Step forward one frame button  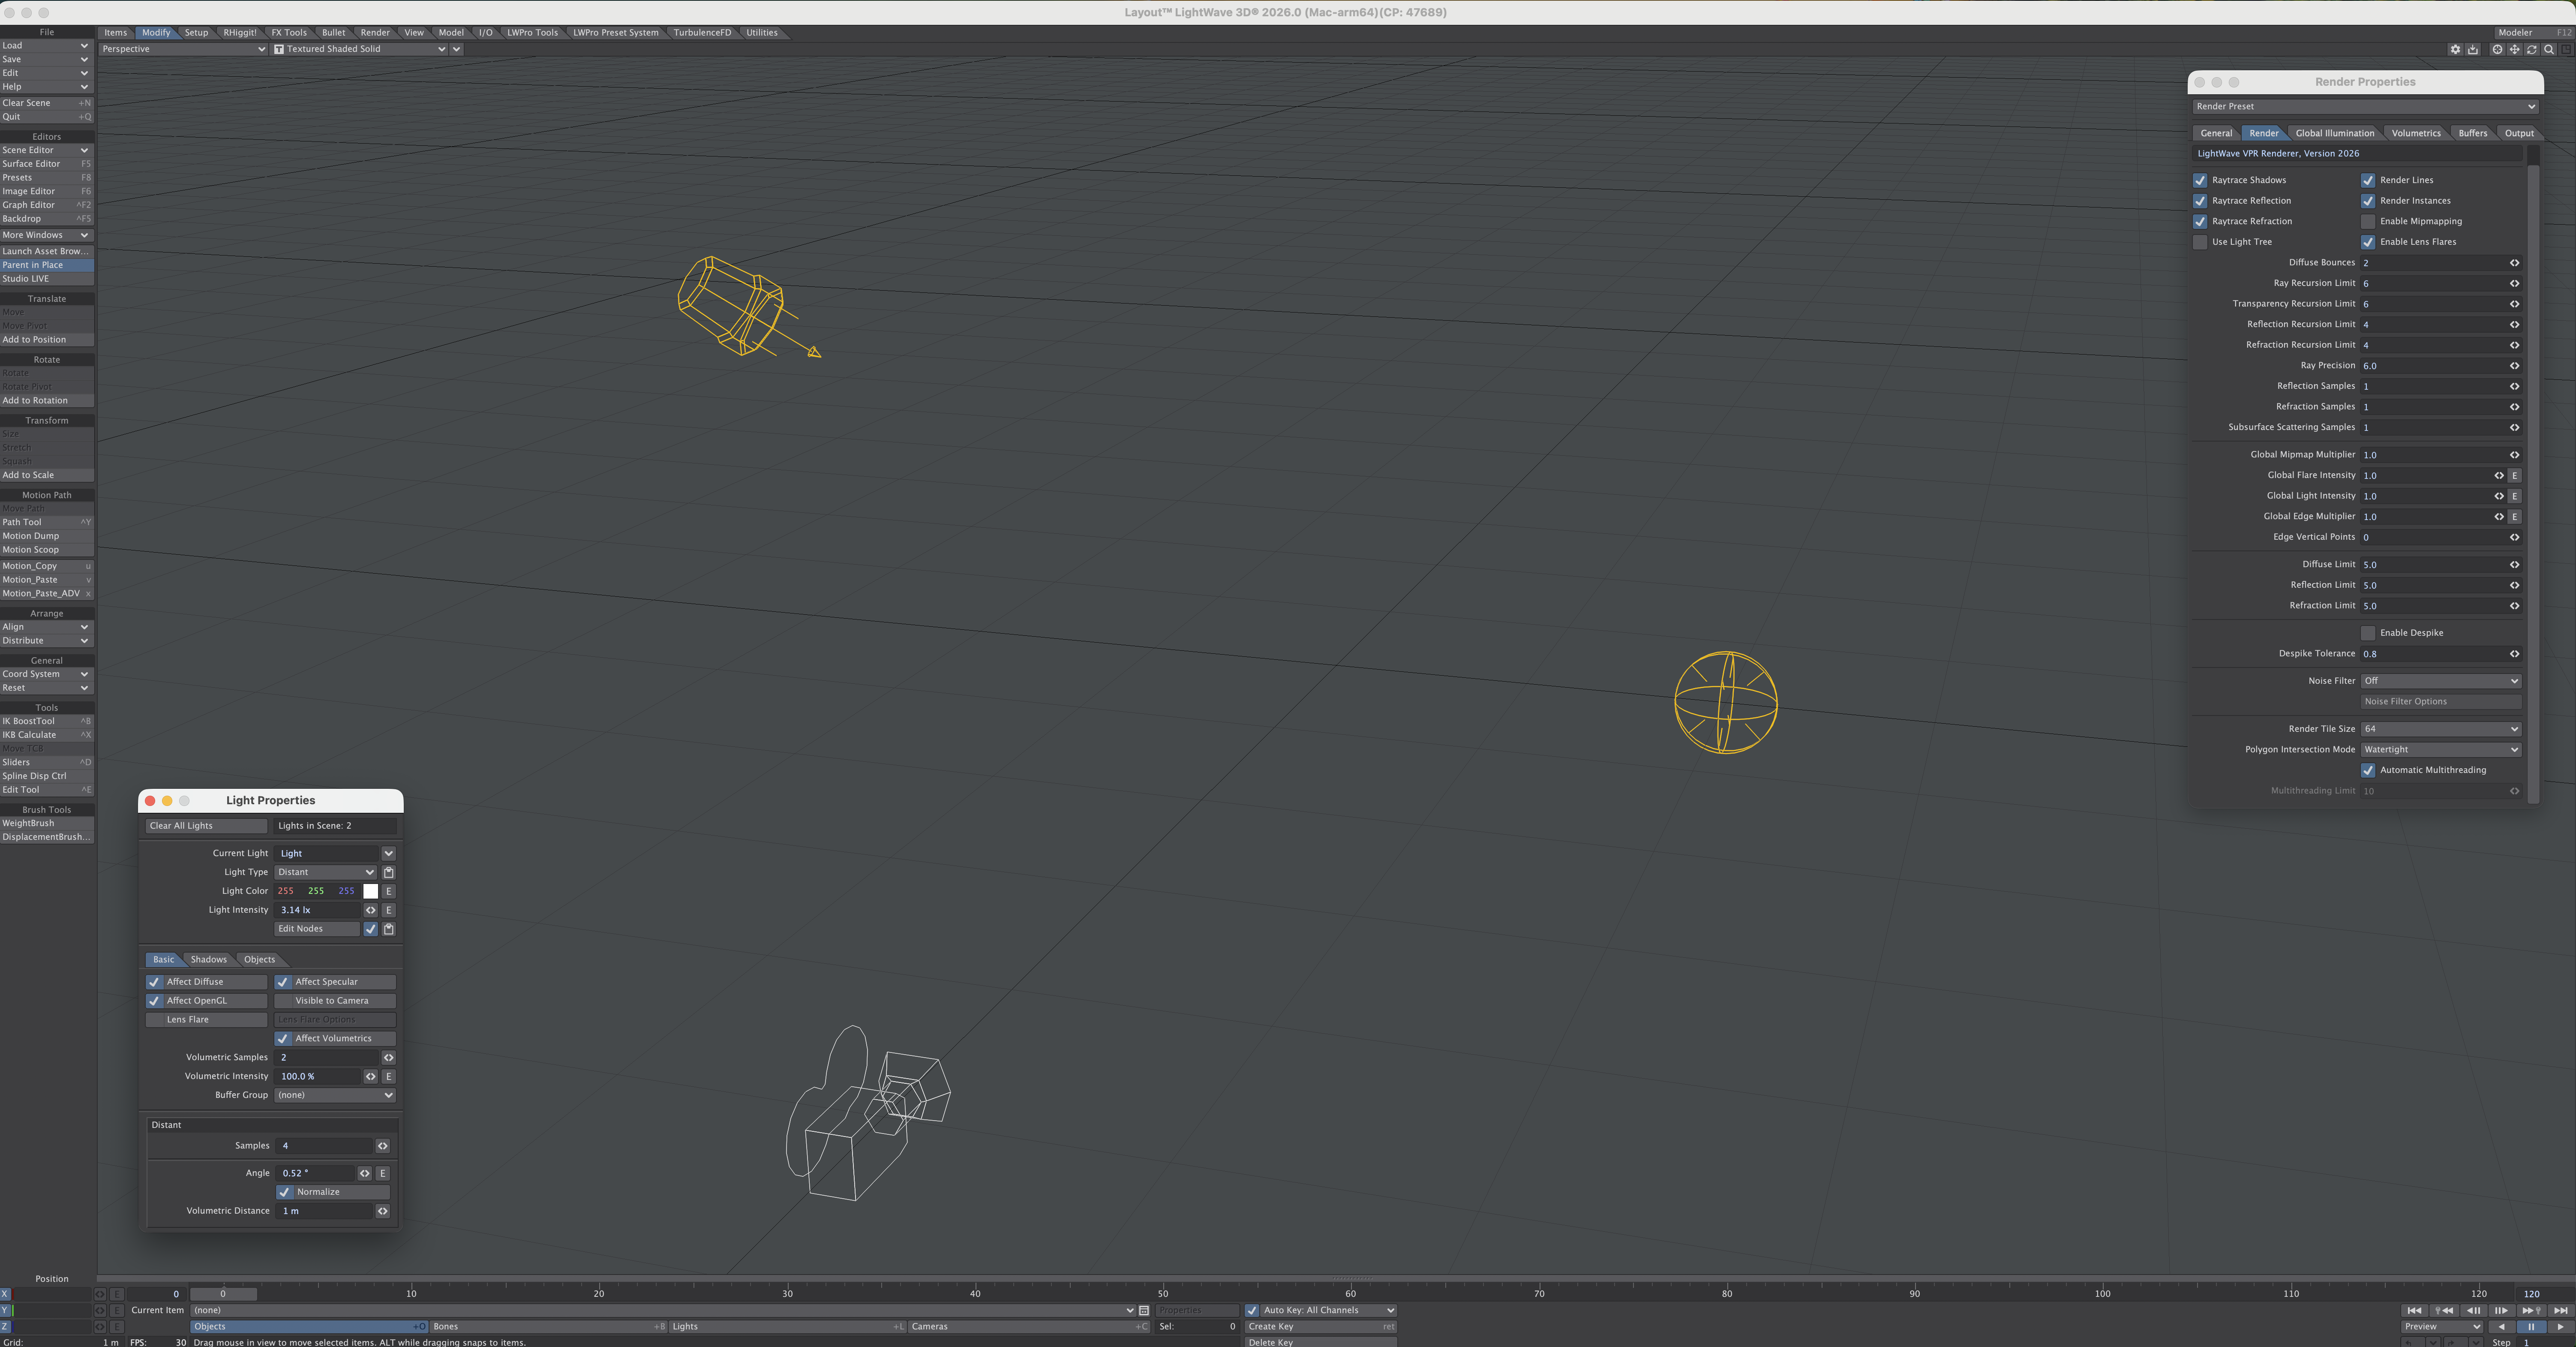coord(2502,1310)
